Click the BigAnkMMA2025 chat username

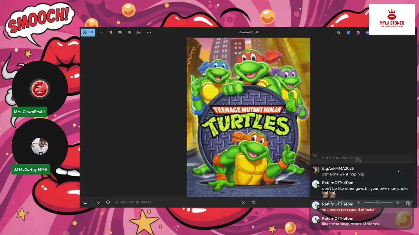click(338, 168)
